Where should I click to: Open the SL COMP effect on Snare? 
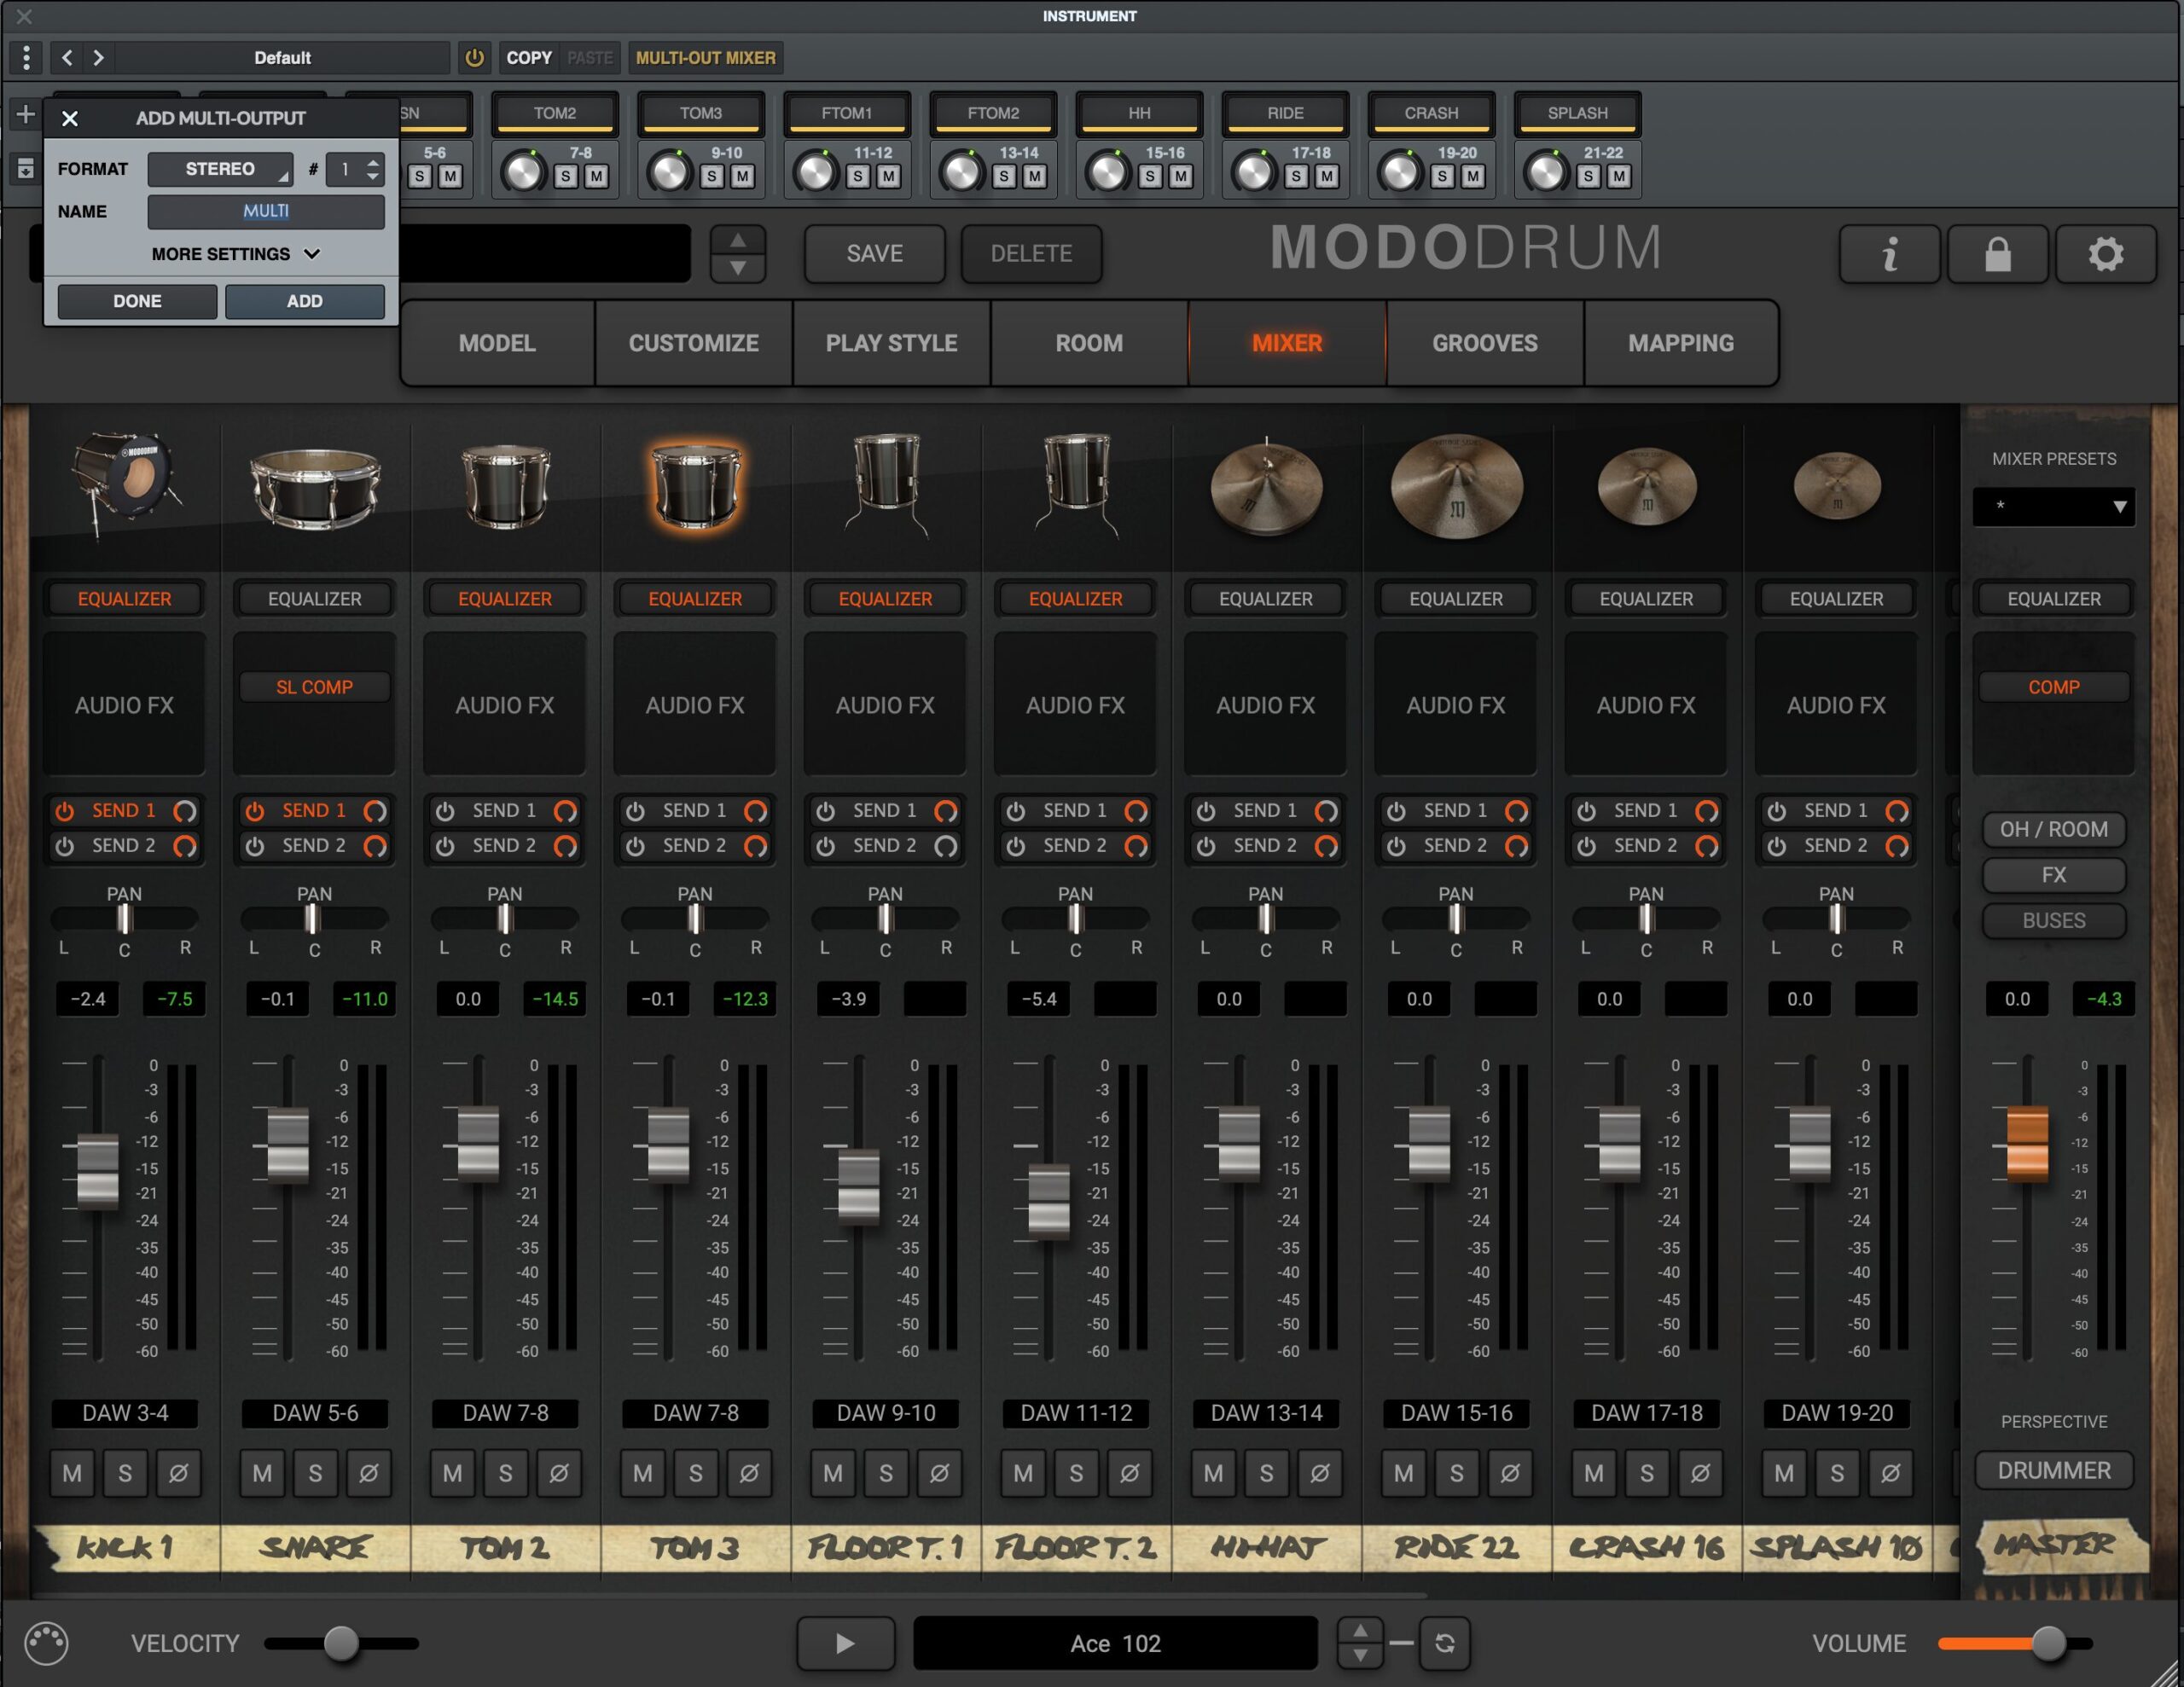pos(314,687)
